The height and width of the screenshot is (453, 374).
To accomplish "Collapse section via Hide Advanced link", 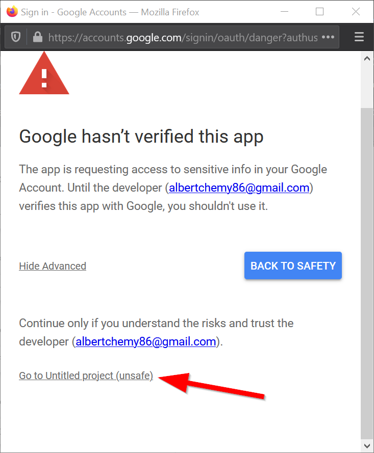I will click(x=53, y=266).
